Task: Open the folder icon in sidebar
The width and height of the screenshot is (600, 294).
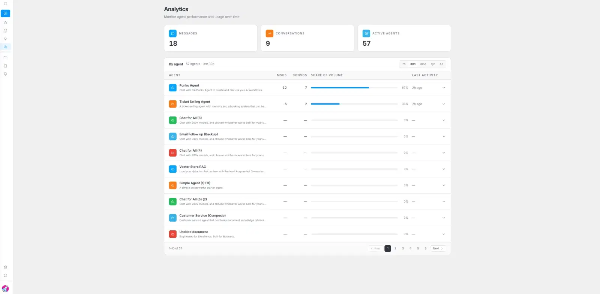Action: tap(5, 58)
